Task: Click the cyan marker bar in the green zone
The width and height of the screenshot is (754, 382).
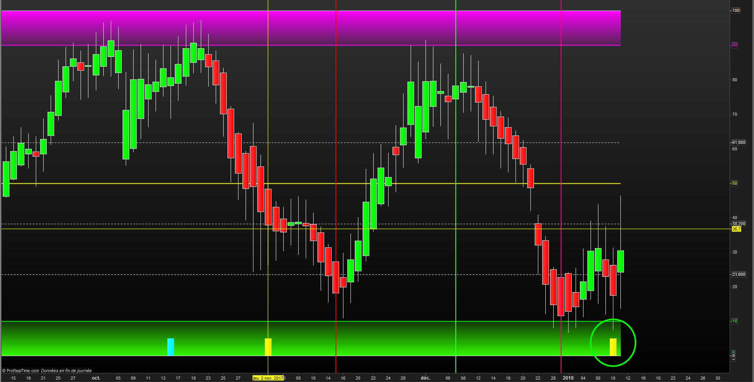Action: tap(171, 347)
